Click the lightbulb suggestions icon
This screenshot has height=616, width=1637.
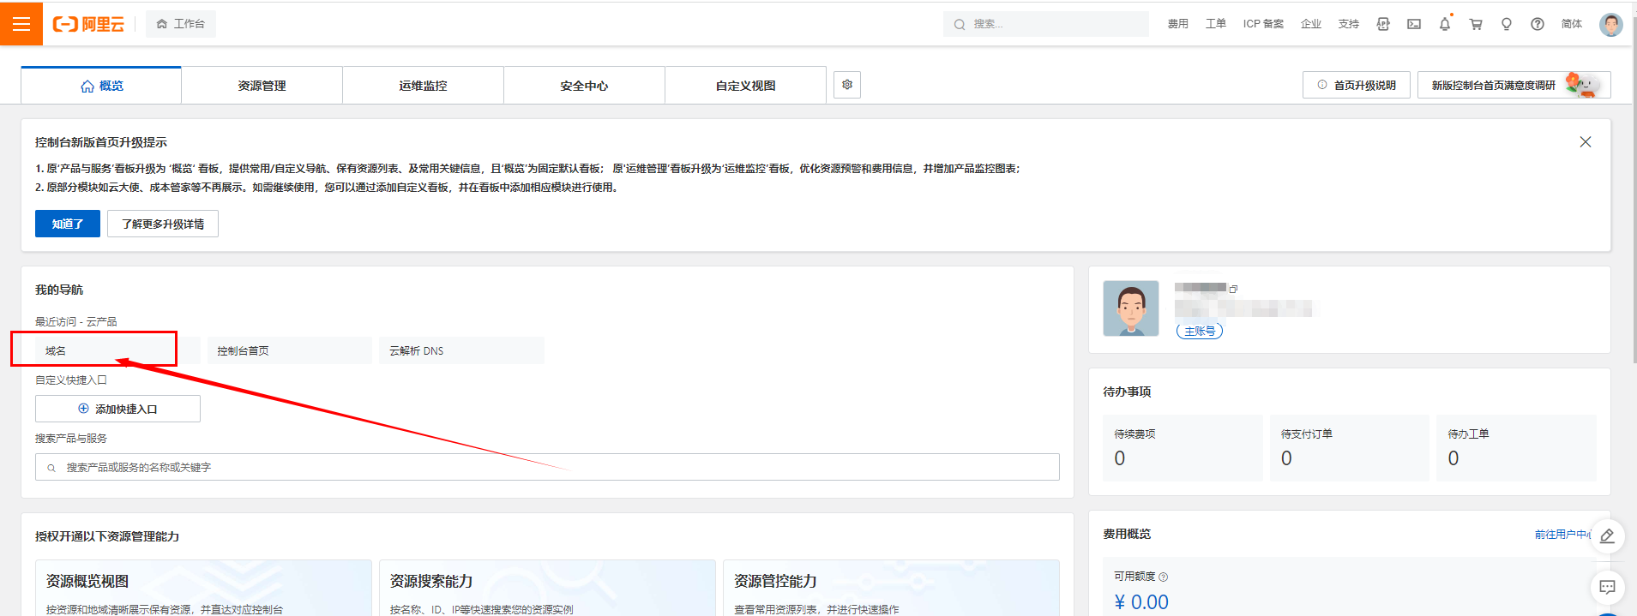(x=1507, y=24)
